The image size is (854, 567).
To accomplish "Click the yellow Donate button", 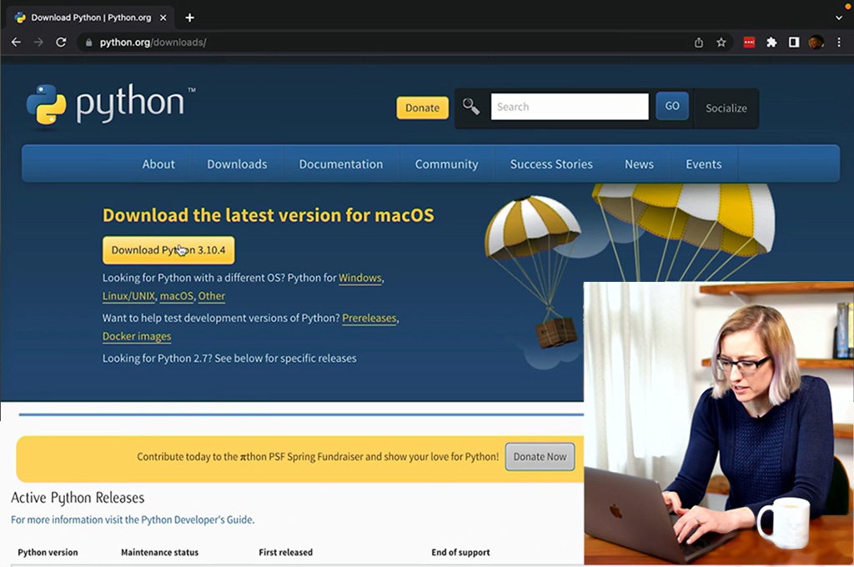I will 422,108.
